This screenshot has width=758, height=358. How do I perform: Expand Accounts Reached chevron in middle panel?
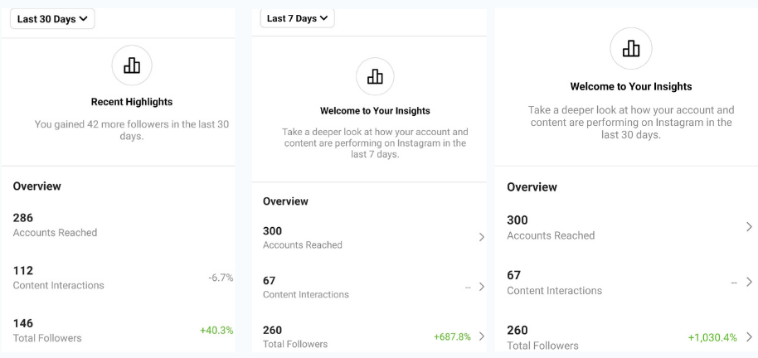[482, 237]
